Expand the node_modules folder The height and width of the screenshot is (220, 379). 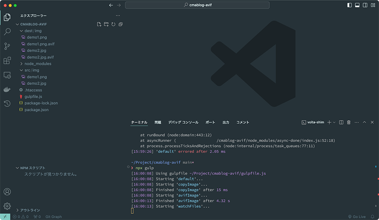37,64
